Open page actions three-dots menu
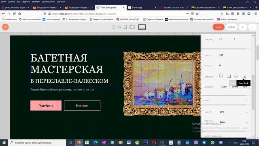 pyautogui.click(x=187, y=14)
